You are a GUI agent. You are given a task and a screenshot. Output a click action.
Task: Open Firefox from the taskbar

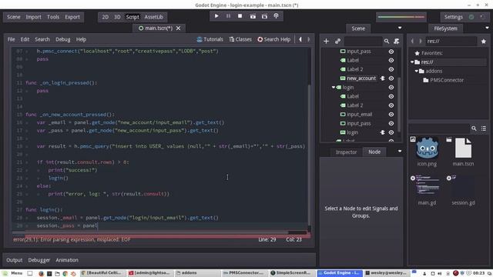pyautogui.click(x=41, y=273)
